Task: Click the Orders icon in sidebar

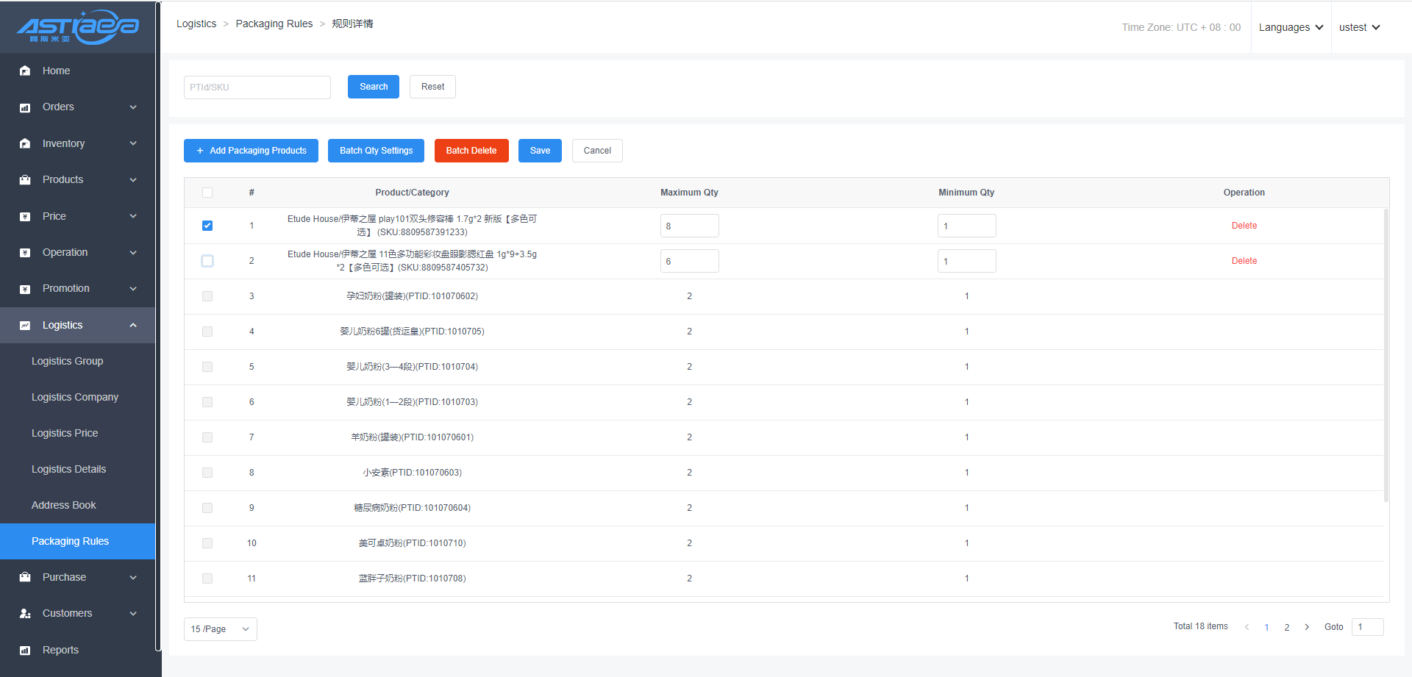Action: click(25, 107)
